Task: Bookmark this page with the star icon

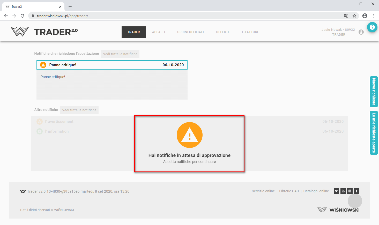Action: (354, 16)
